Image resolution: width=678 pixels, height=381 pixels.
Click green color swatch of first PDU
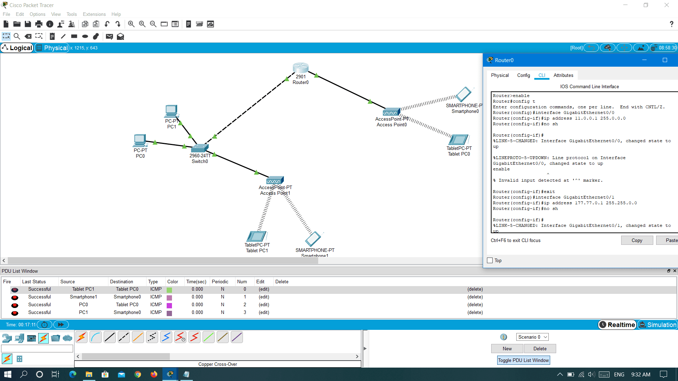pos(169,290)
